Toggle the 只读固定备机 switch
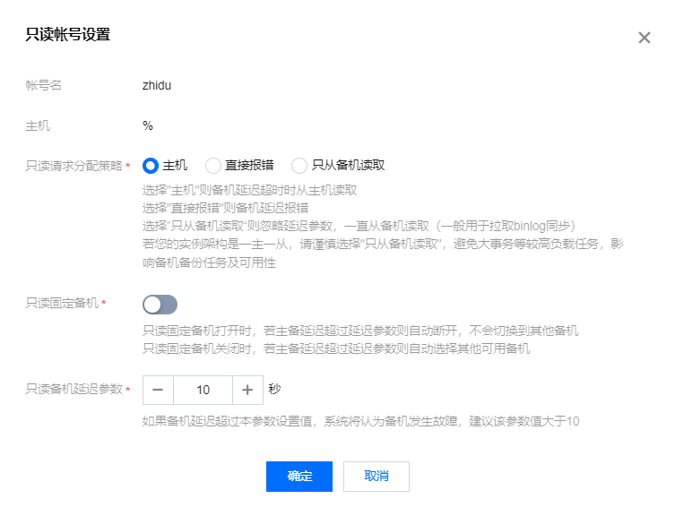675x516 pixels. pos(160,305)
